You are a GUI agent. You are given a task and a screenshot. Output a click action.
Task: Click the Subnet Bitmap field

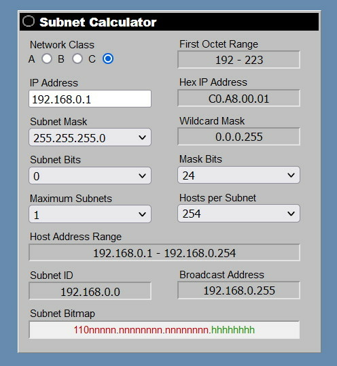164,330
